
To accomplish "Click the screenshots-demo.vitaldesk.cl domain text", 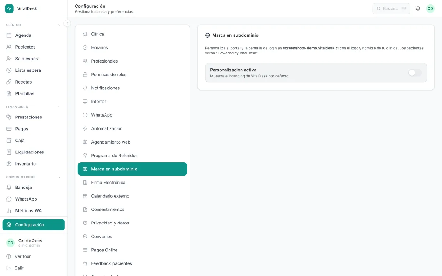I will click(x=311, y=48).
